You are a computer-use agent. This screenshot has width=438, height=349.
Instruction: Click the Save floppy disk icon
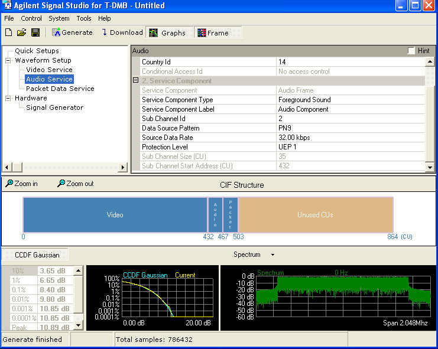[35, 32]
